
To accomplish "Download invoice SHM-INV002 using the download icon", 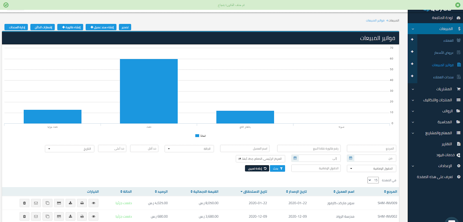I will (x=70, y=216).
